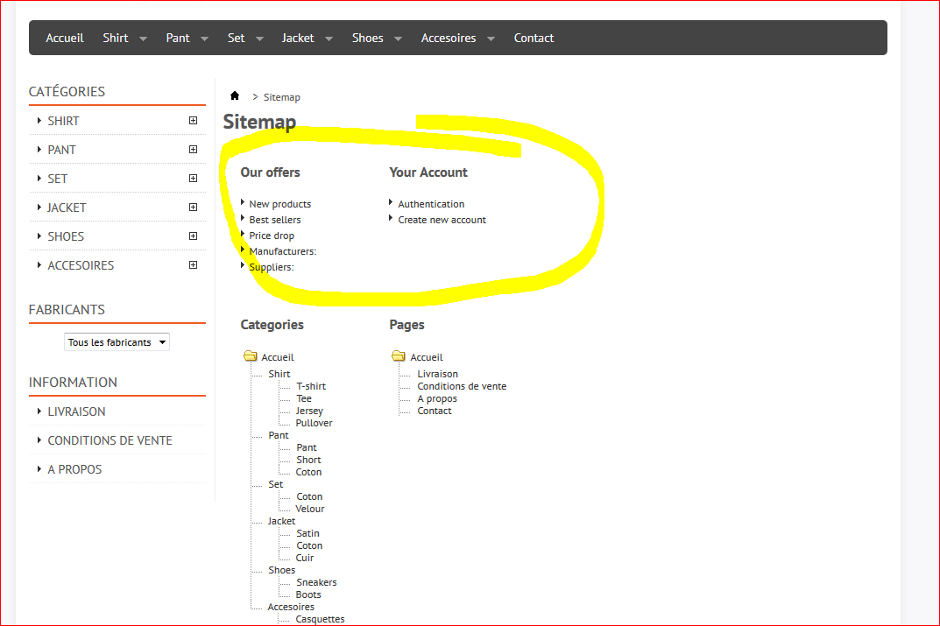Open JACKET in sidebar categories
Image resolution: width=940 pixels, height=626 pixels.
click(x=67, y=207)
